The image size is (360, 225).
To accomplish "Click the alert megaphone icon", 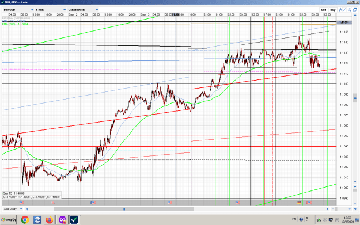I will click(350, 10).
